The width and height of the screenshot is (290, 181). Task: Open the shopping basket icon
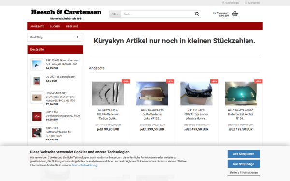(235, 14)
